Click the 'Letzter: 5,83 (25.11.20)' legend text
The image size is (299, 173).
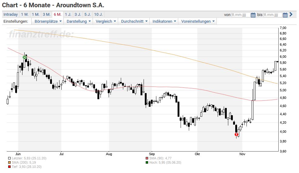(x=29, y=158)
